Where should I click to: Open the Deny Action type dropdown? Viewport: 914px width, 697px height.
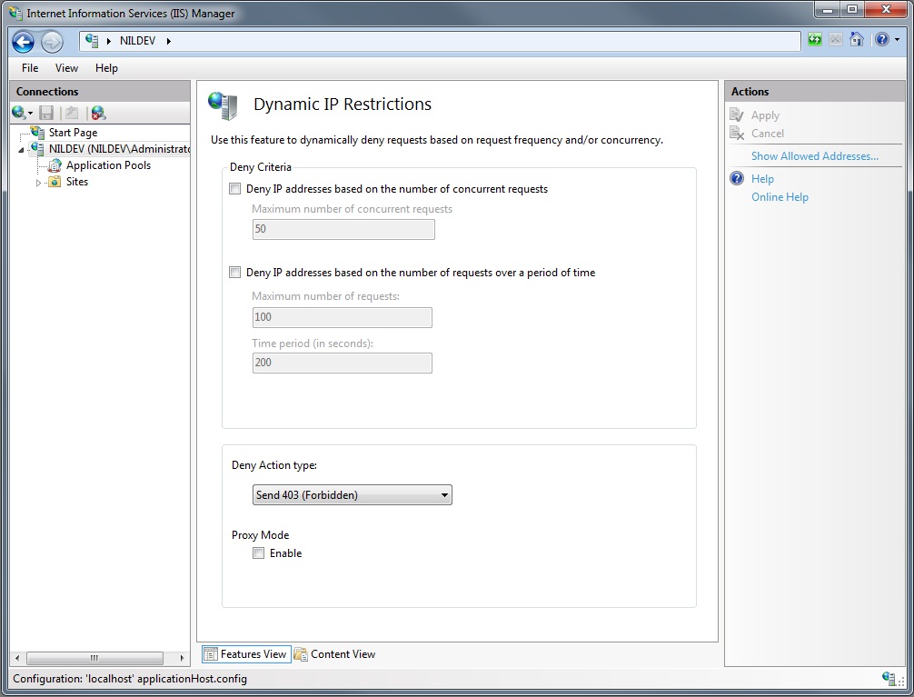tap(443, 494)
